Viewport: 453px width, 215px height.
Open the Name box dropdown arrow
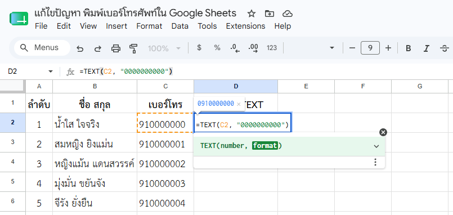point(51,71)
